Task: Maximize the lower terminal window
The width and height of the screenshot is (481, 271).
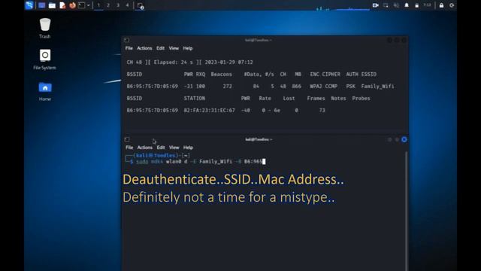Action: pyautogui.click(x=397, y=139)
